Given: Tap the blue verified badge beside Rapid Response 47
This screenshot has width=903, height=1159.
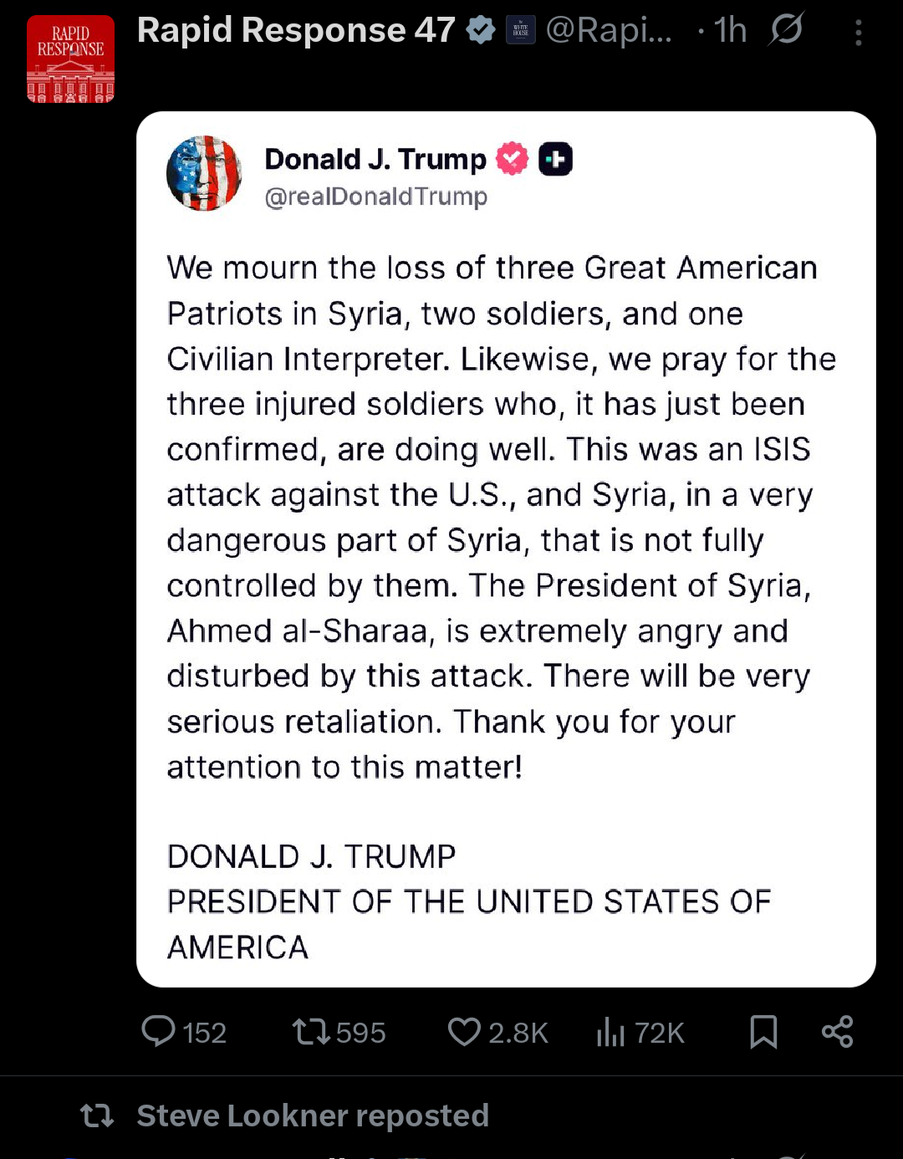Looking at the screenshot, I should click(481, 30).
